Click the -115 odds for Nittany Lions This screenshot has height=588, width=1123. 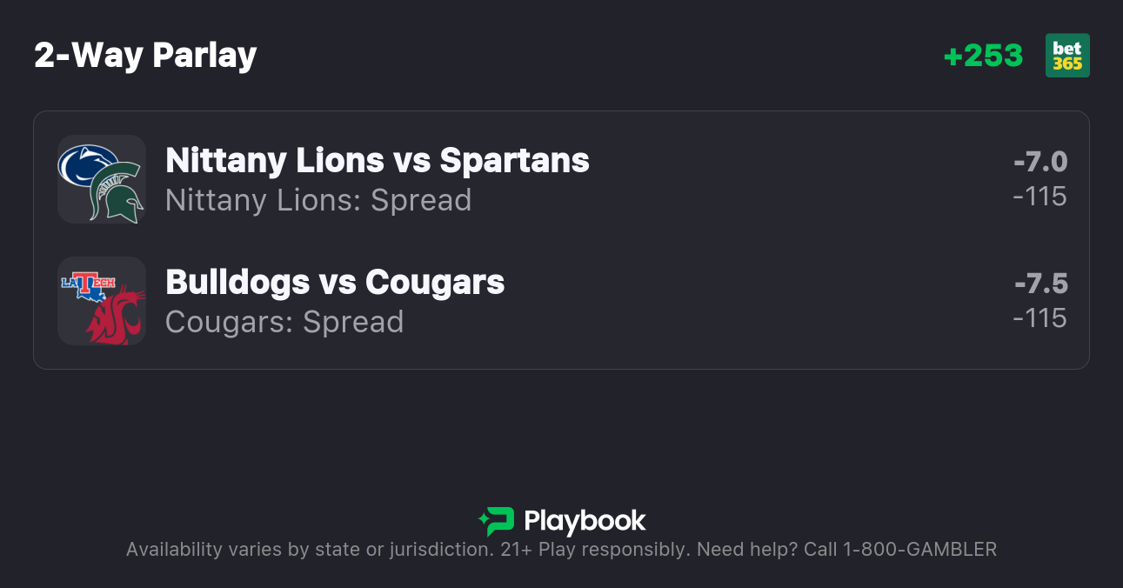pyautogui.click(x=1040, y=197)
